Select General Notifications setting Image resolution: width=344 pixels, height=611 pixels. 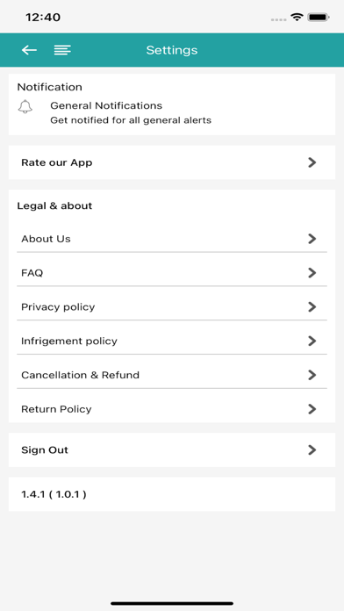172,112
